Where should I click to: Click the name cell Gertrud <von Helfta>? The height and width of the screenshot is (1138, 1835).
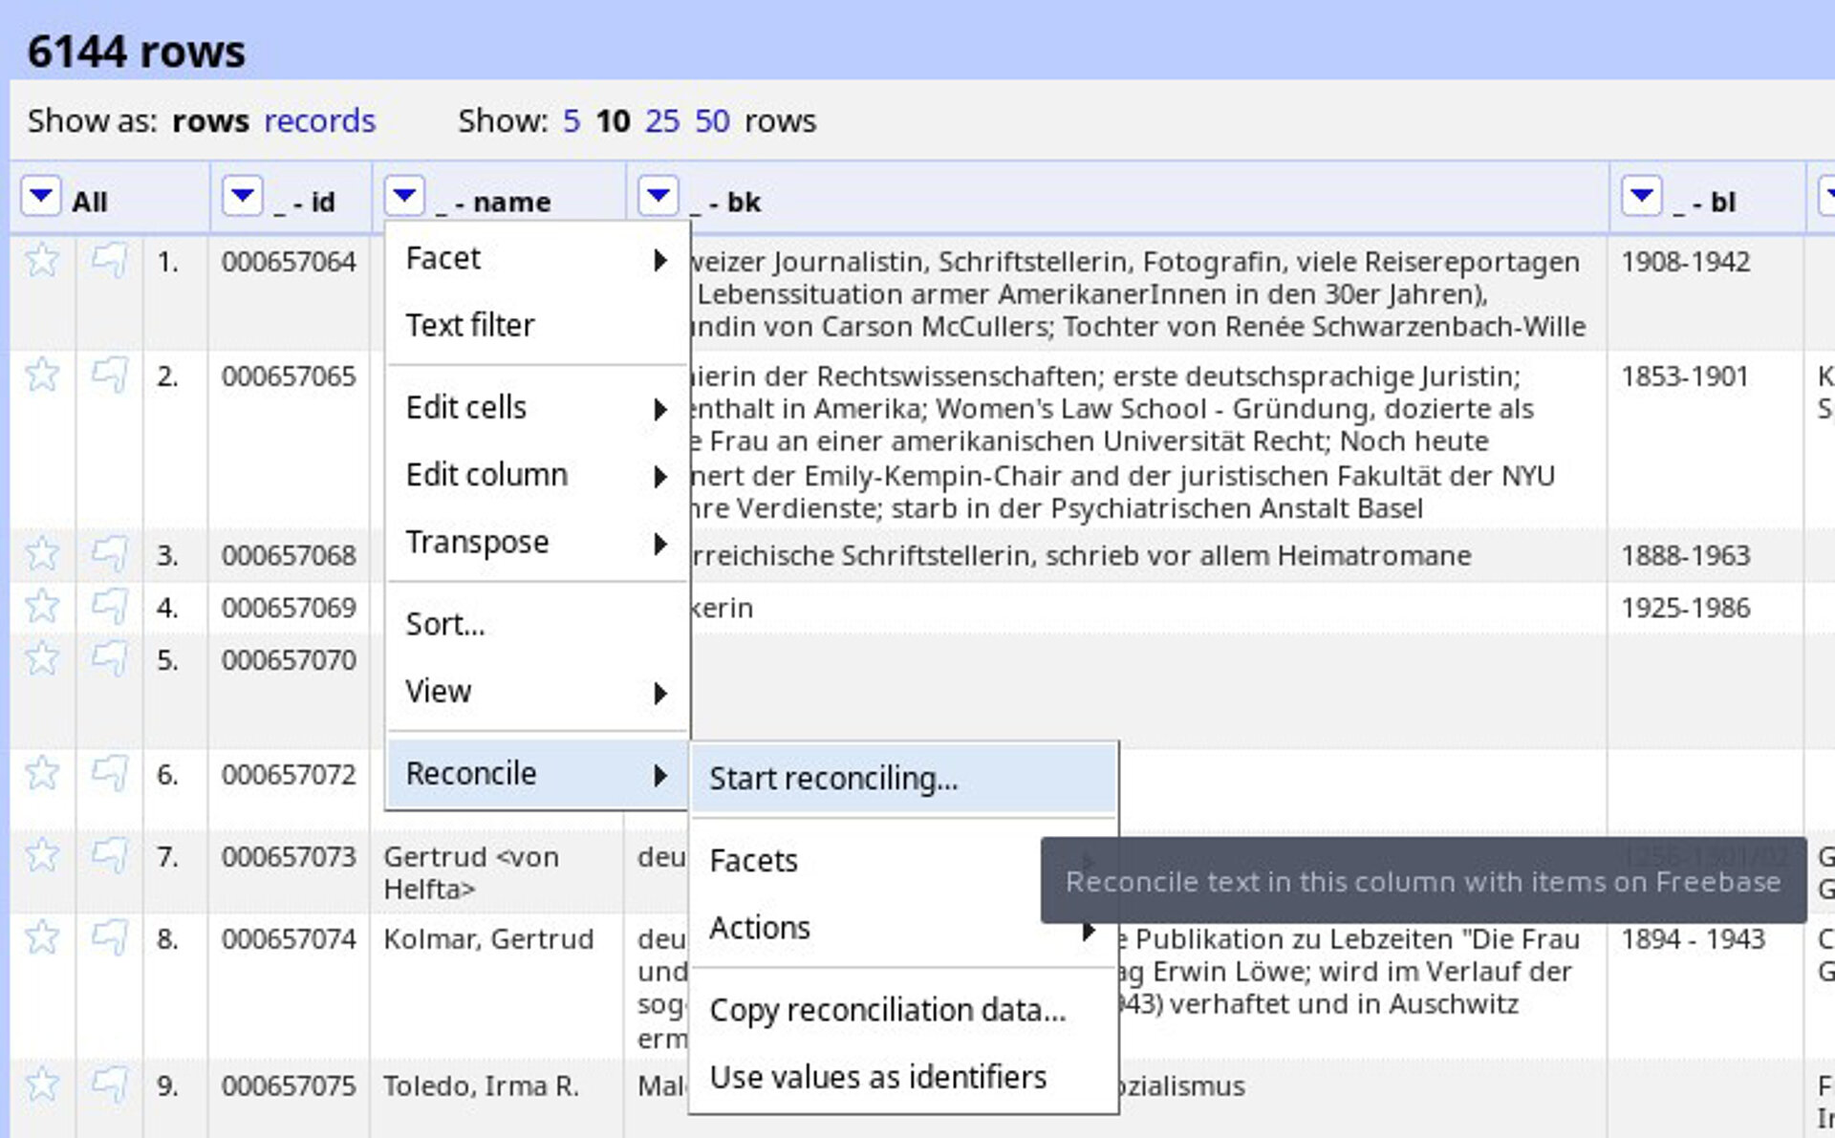point(471,872)
